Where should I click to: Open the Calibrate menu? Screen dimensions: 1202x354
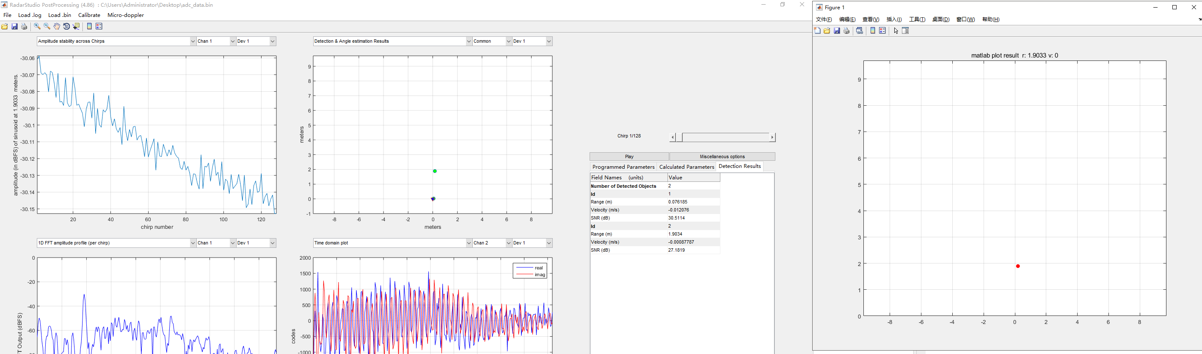[89, 15]
